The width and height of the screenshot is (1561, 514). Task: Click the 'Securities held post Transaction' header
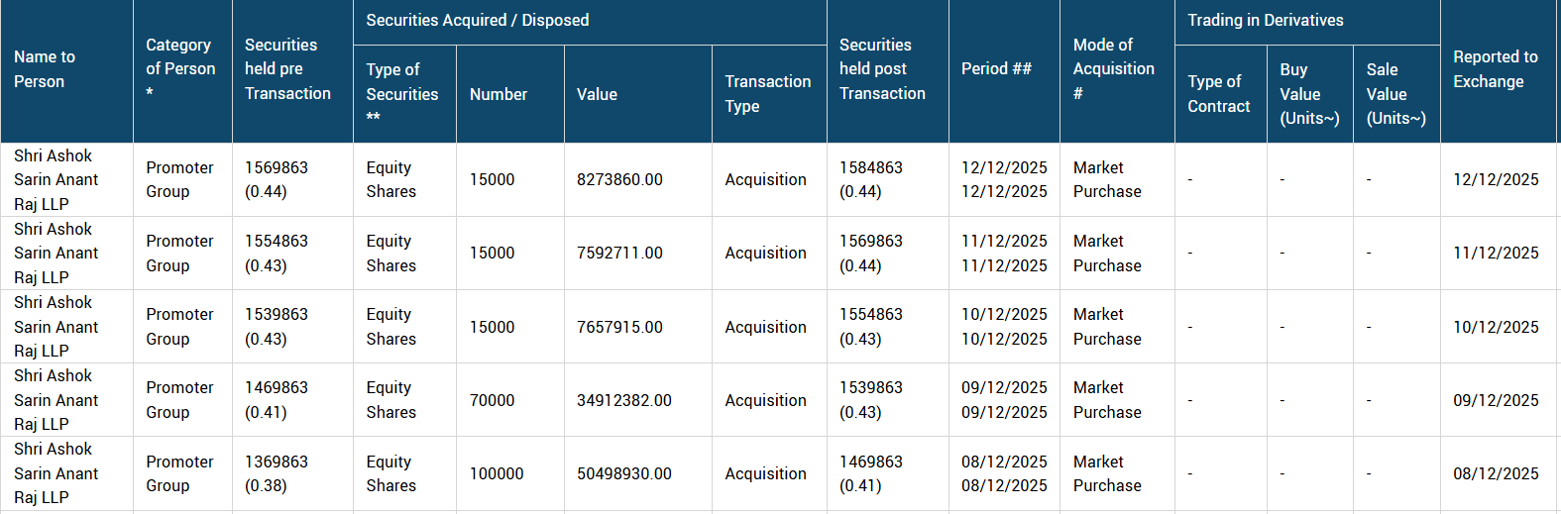click(x=882, y=69)
